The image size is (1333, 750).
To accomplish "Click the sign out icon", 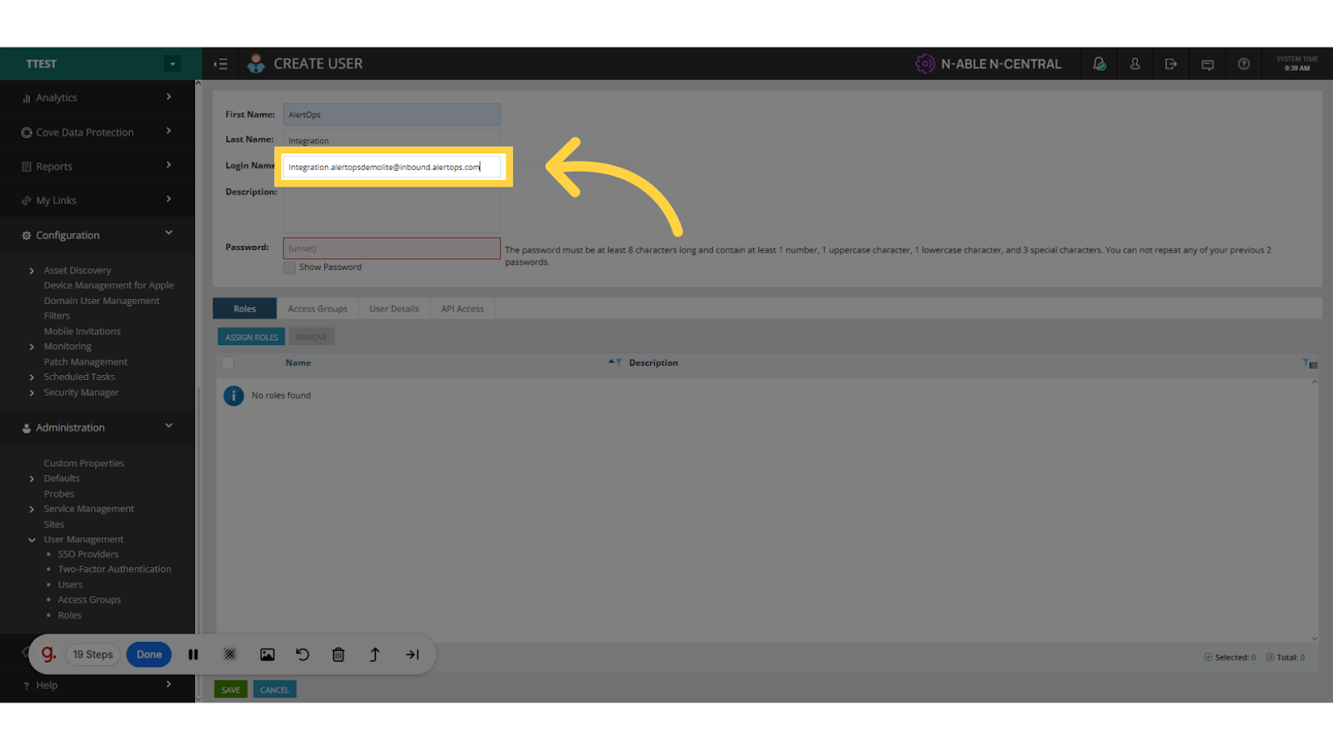I will [1171, 64].
